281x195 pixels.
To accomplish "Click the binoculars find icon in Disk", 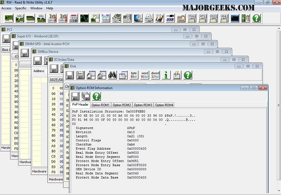I will (112, 75).
